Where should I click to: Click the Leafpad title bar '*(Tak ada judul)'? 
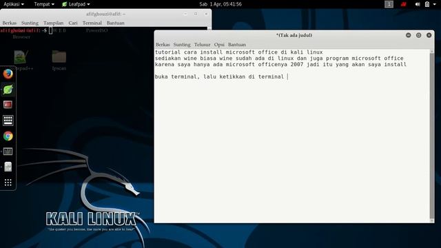coord(294,35)
